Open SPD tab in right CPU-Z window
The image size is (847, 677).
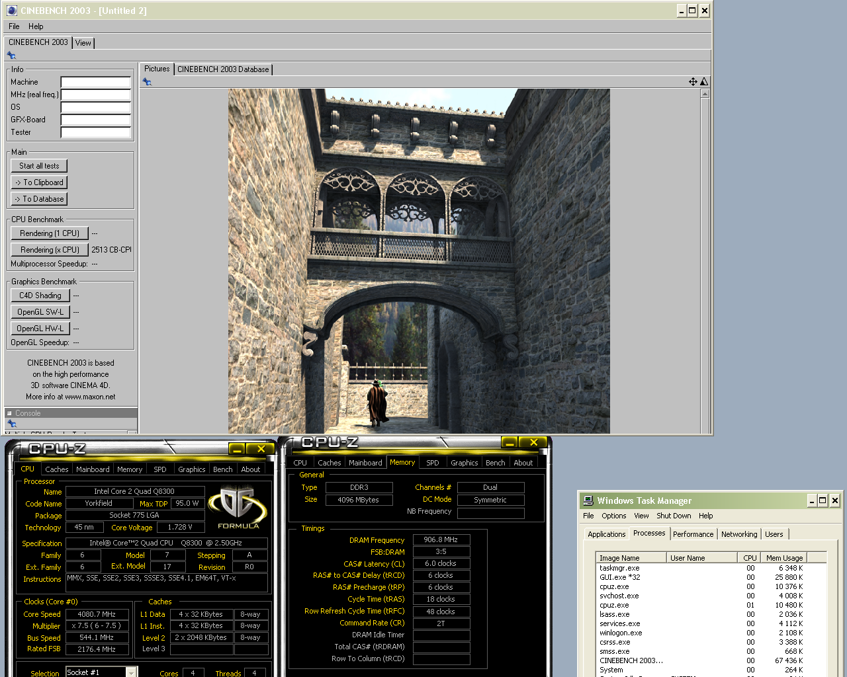pyautogui.click(x=433, y=463)
